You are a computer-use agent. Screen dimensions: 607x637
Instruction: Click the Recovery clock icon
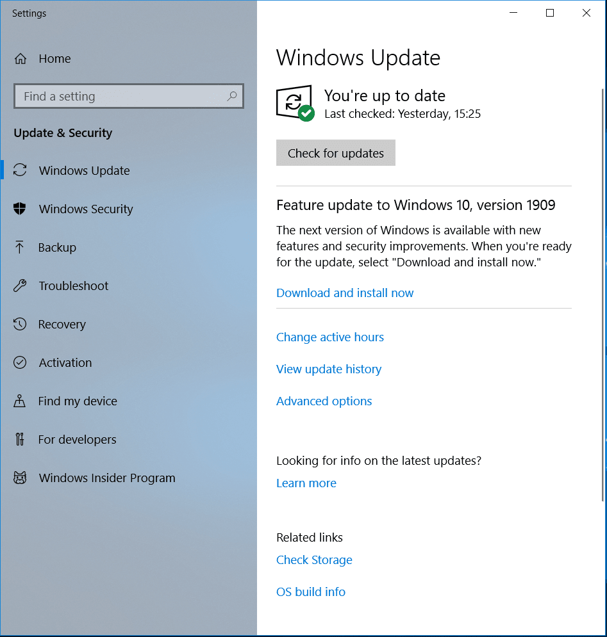(20, 324)
